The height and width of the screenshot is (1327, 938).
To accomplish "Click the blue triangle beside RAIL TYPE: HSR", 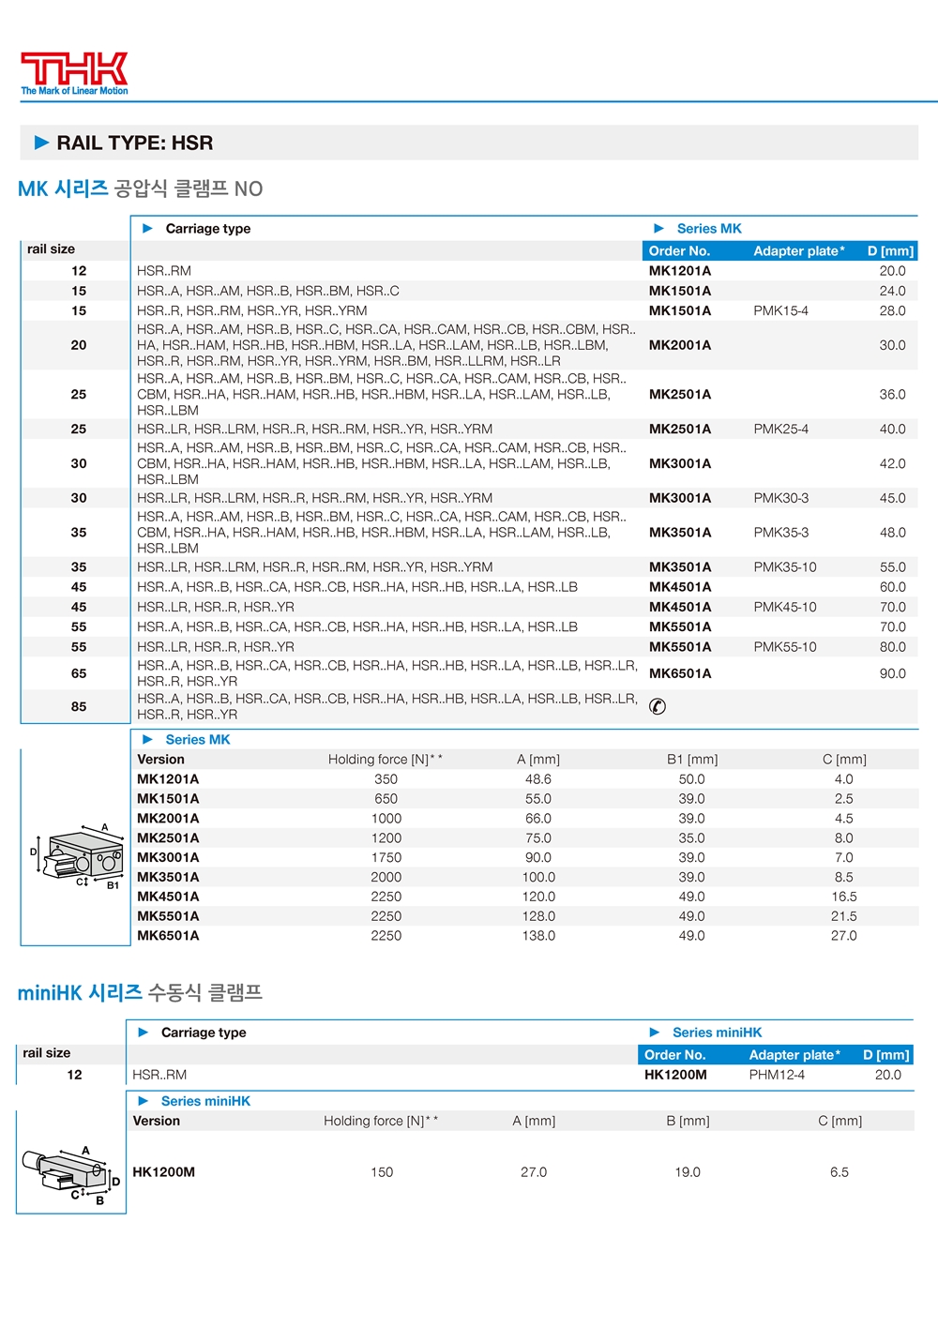I will pos(41,143).
